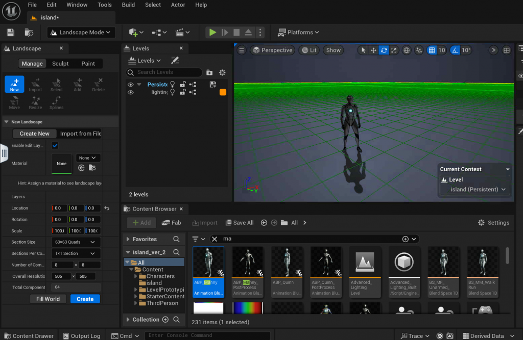
Task: Expand the Favorites section
Action: pos(128,239)
